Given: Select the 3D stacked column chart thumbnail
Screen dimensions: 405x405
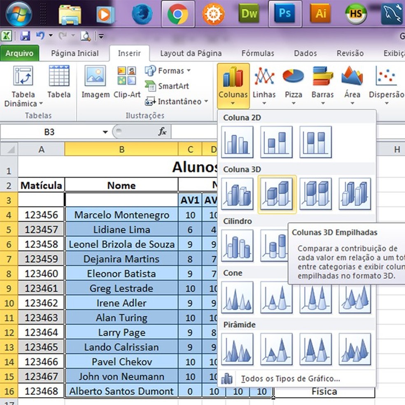Looking at the screenshot, I should click(277, 194).
